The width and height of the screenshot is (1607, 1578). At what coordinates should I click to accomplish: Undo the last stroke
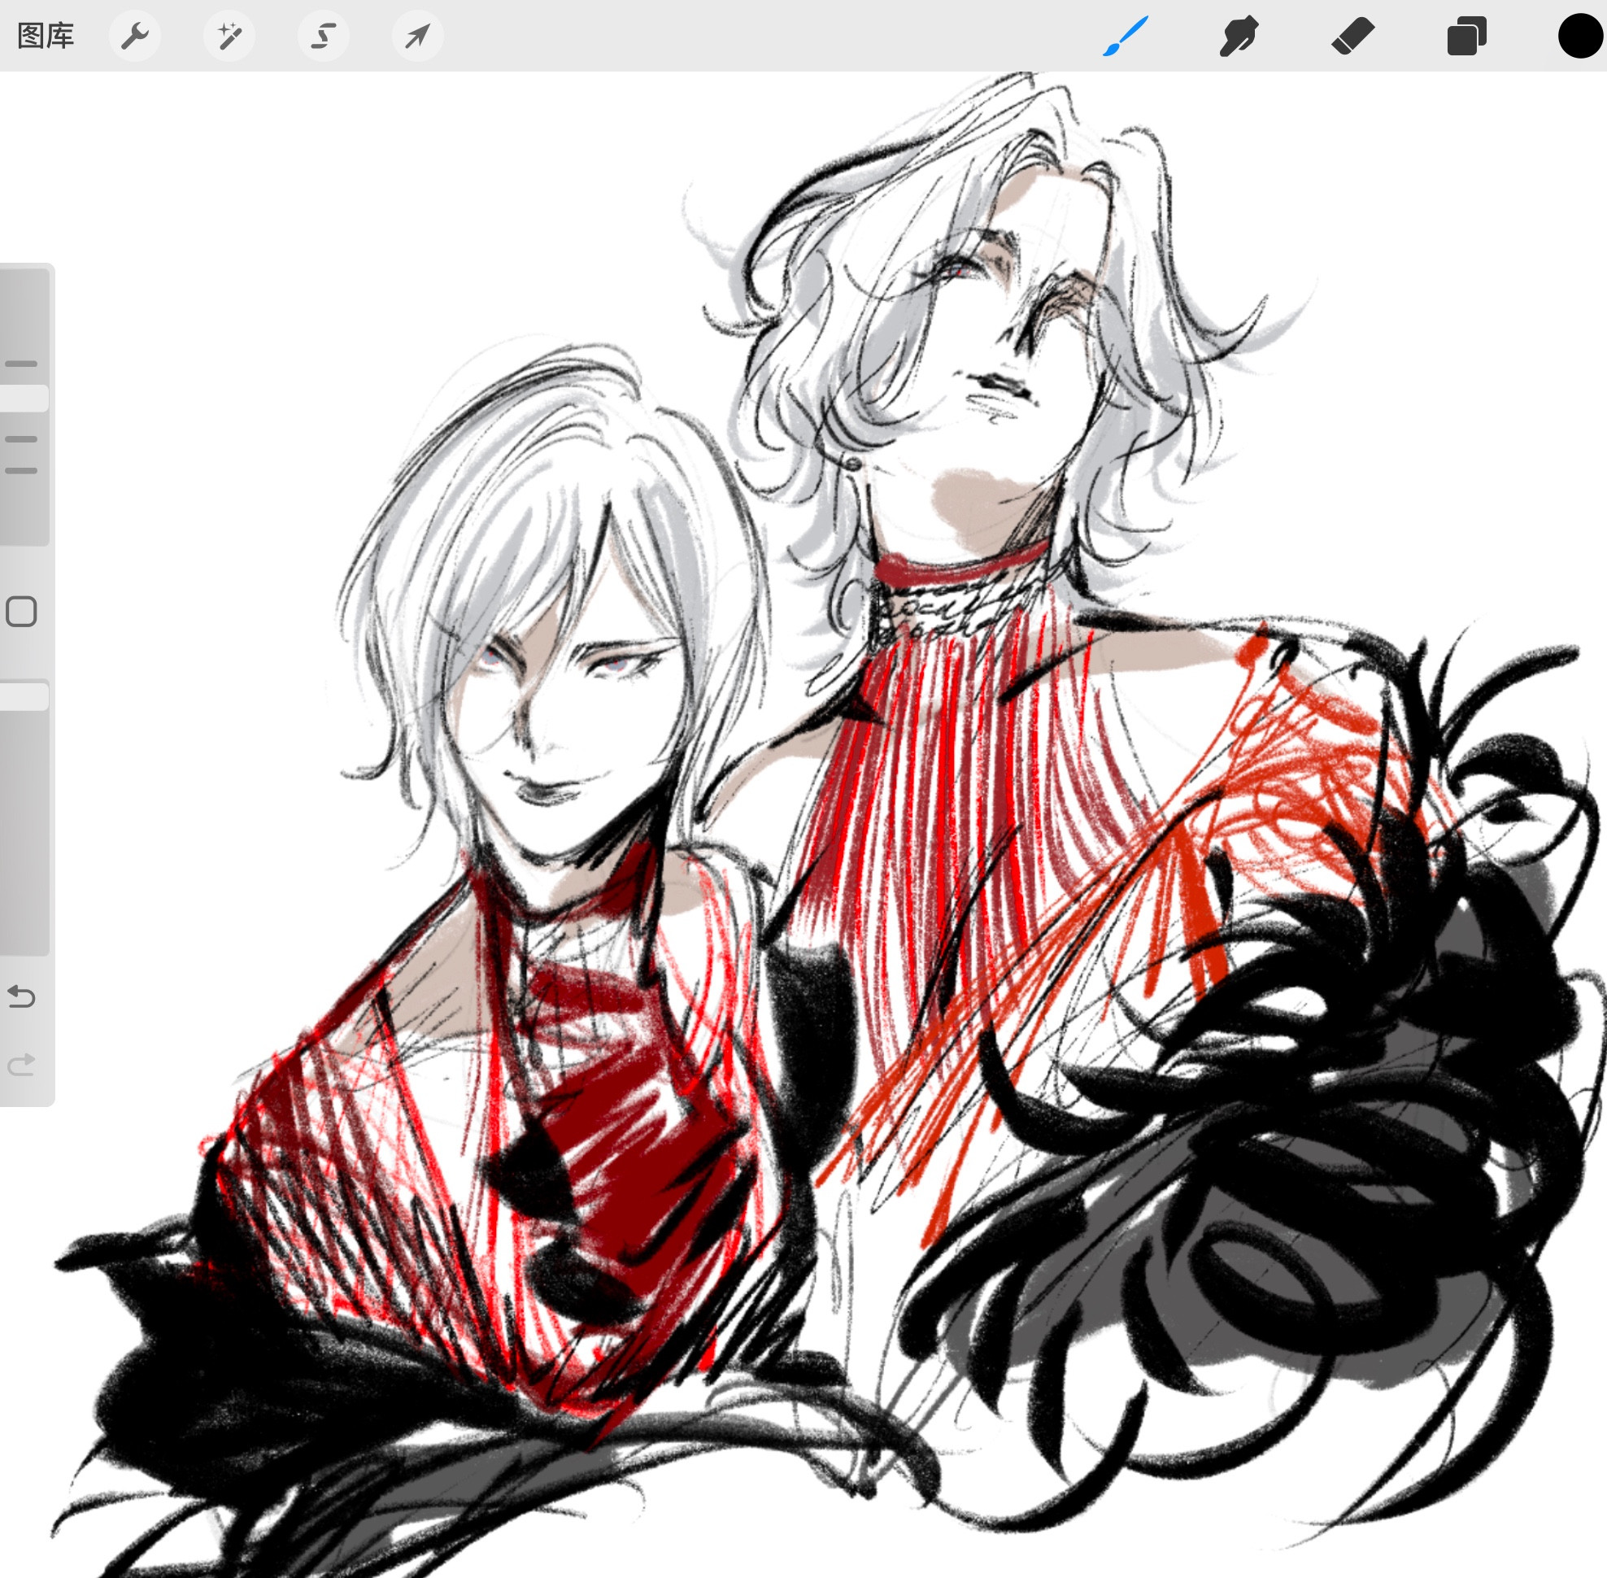pyautogui.click(x=21, y=996)
